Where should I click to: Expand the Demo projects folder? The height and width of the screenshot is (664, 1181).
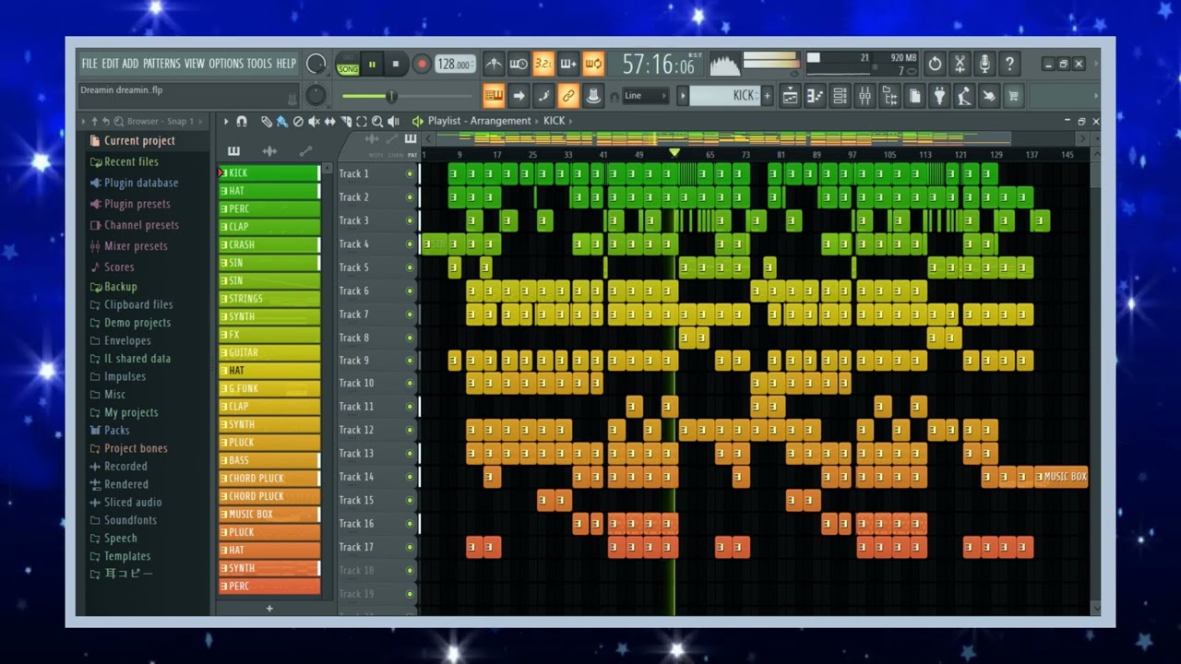(137, 323)
